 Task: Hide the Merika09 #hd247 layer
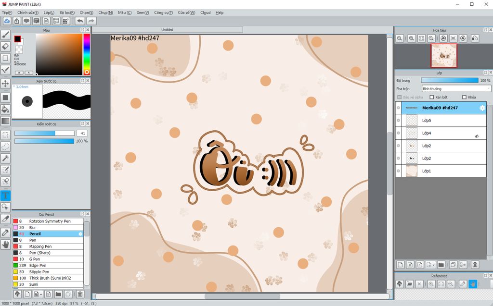[x=398, y=108]
